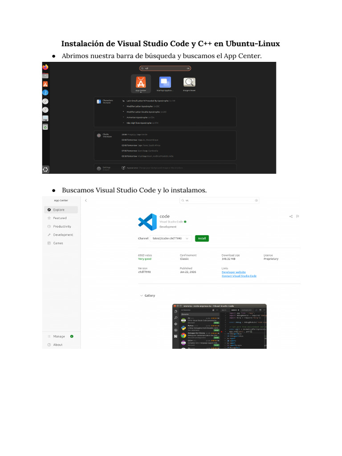Open Contact Visual Studio Code link

239,276
